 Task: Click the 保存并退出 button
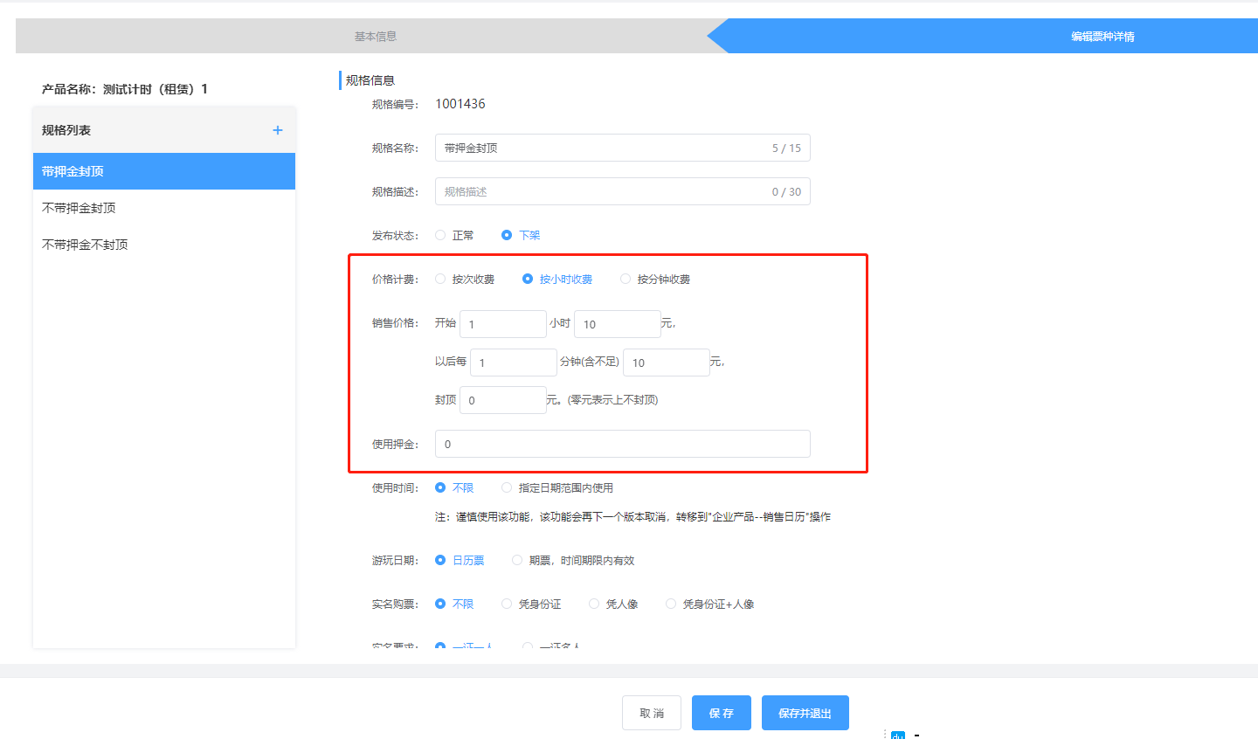pos(805,713)
